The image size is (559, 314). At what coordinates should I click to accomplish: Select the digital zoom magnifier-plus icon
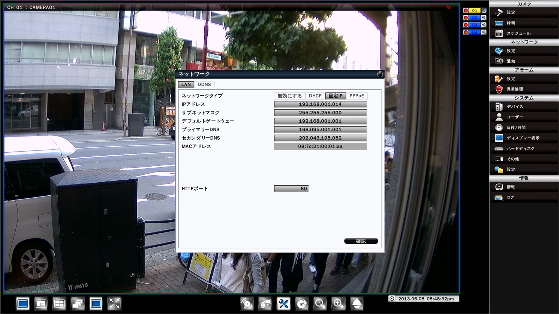pos(338,304)
